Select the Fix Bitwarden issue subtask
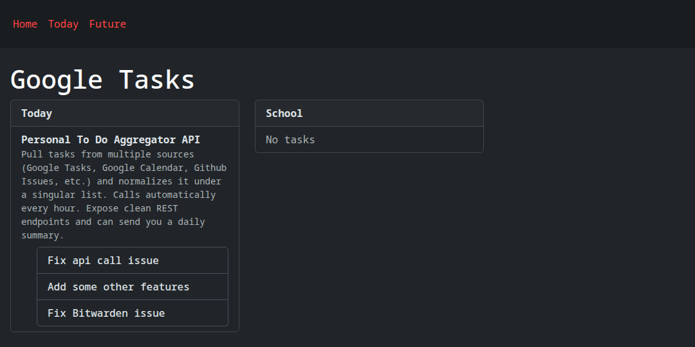 coord(106,313)
